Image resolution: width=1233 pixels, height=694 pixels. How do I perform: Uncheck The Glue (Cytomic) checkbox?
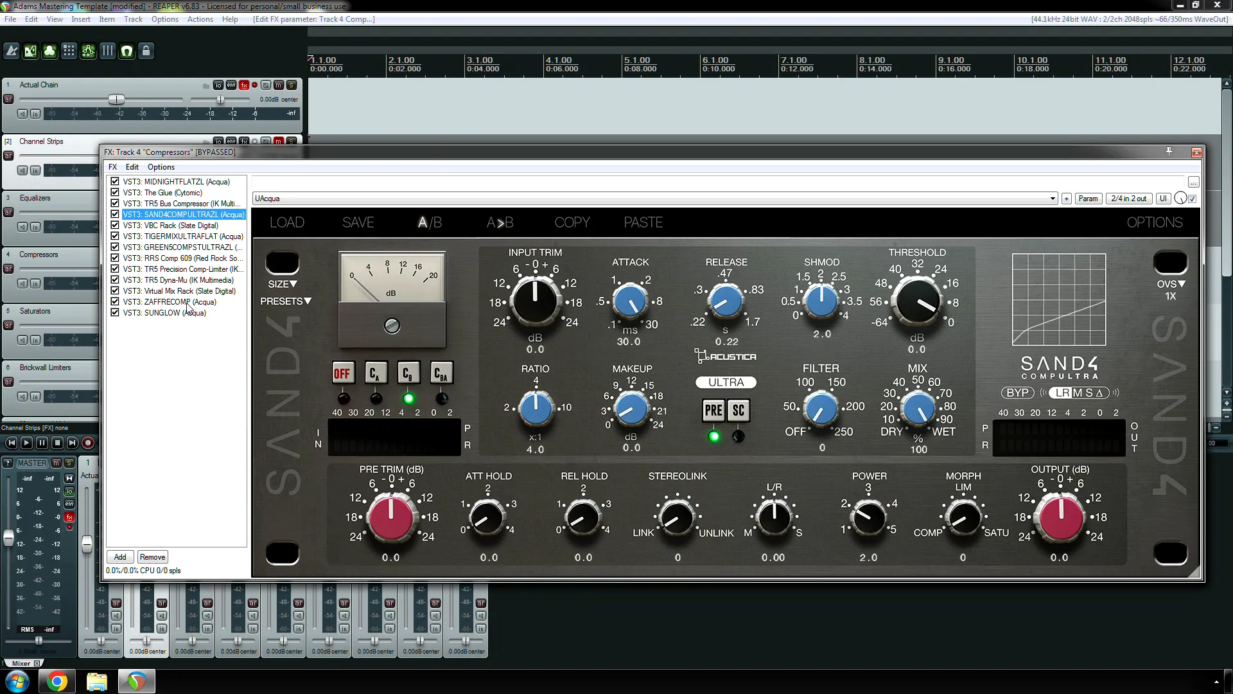(115, 193)
